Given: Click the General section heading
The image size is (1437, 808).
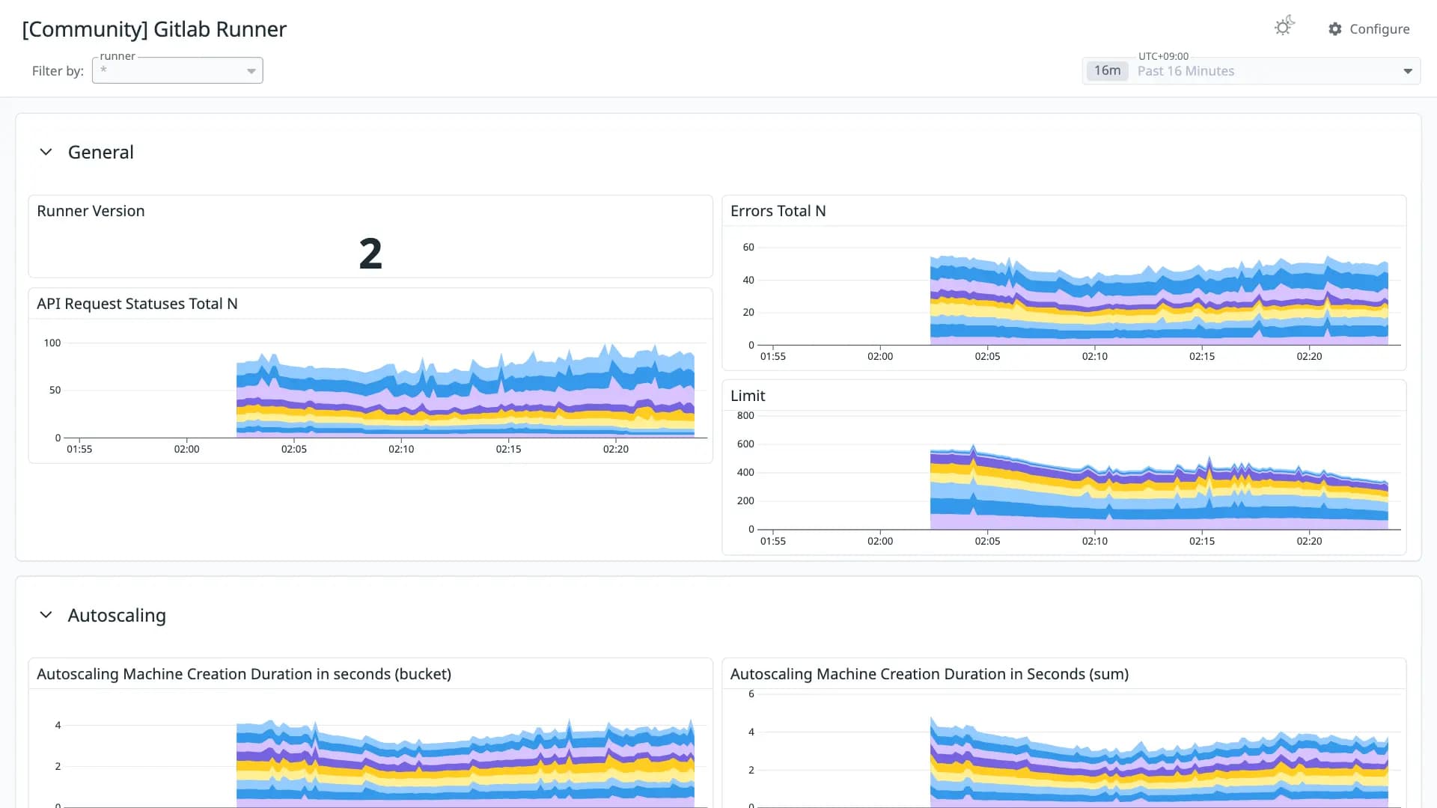Looking at the screenshot, I should [x=101, y=152].
